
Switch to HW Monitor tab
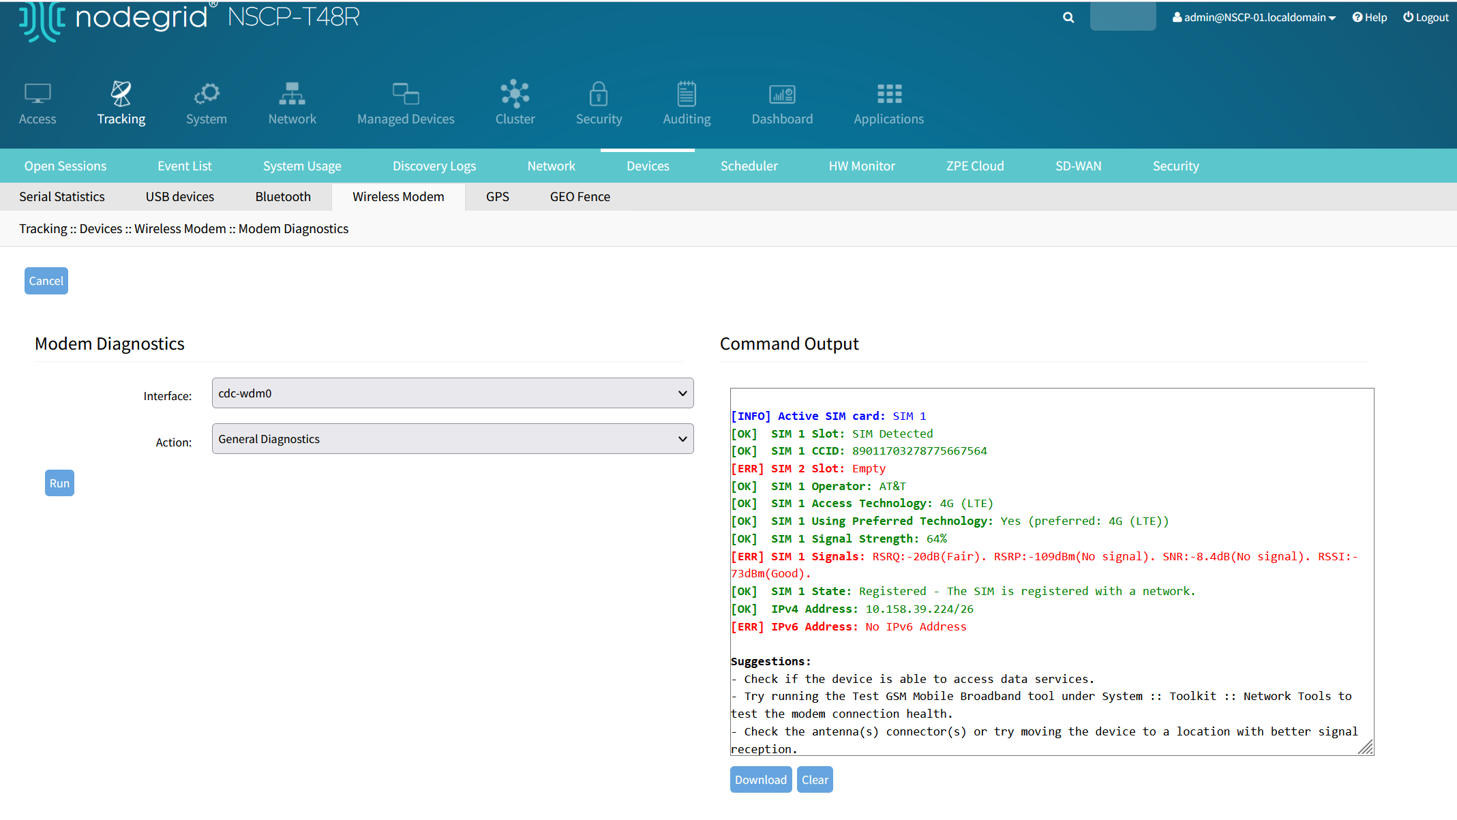pyautogui.click(x=862, y=166)
